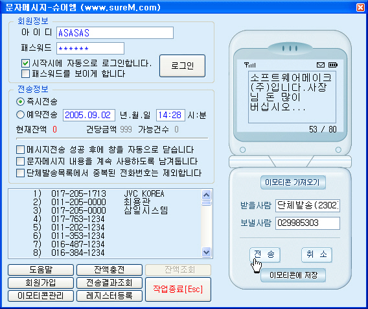This screenshot has width=368, height=309.
Task: Open 이모티콘 가져오기 emoticon import
Action: [x=293, y=182]
